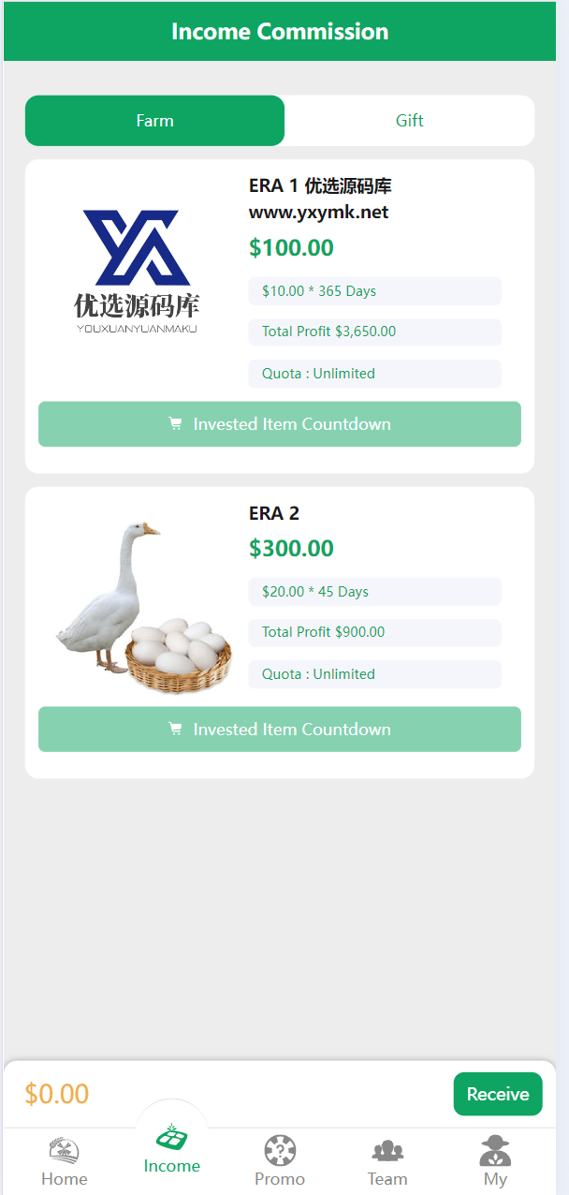Click the $300.00 price of ERA 2
569x1195 pixels.
tap(291, 549)
